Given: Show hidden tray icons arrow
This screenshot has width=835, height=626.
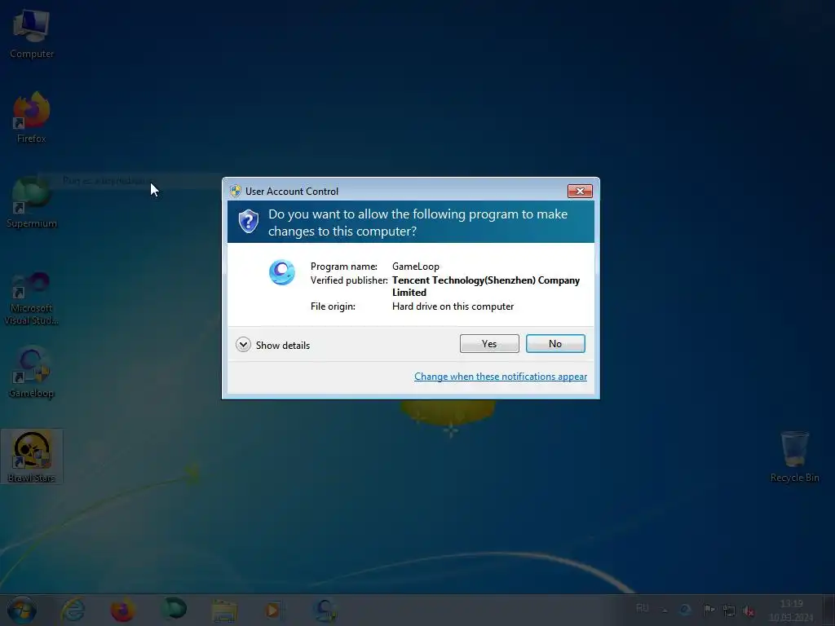Looking at the screenshot, I should [x=665, y=610].
